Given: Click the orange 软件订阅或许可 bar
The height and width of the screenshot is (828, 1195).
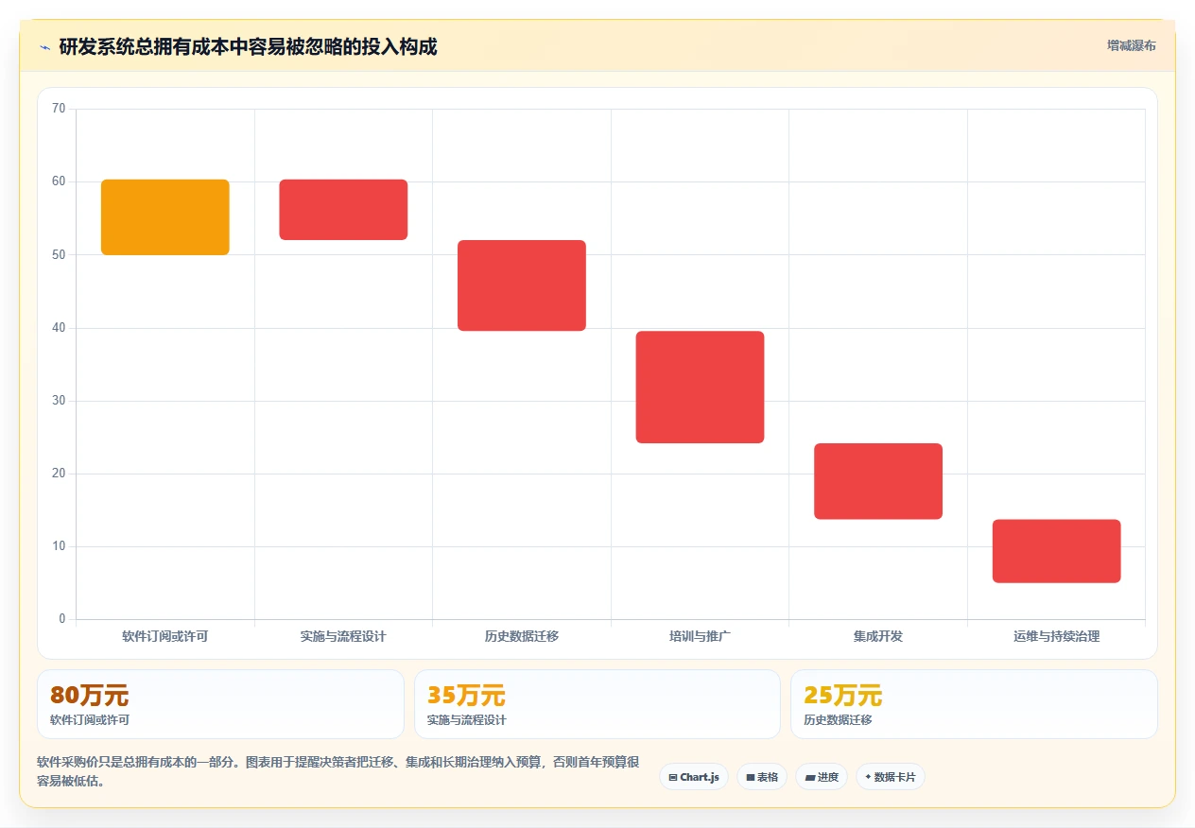Looking at the screenshot, I should coord(165,217).
